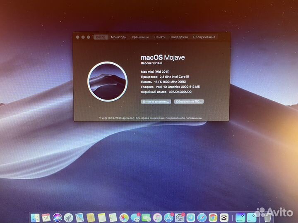Open the Лицензионное соглашение link
This screenshot has width=298, height=223.
click(183, 118)
